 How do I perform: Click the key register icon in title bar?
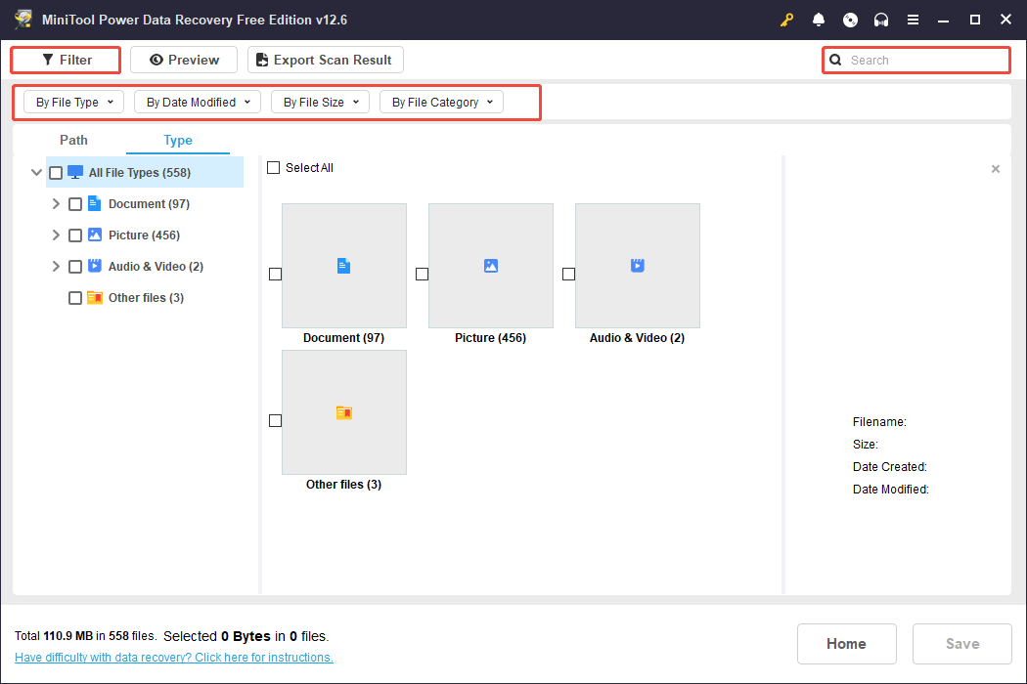tap(786, 20)
